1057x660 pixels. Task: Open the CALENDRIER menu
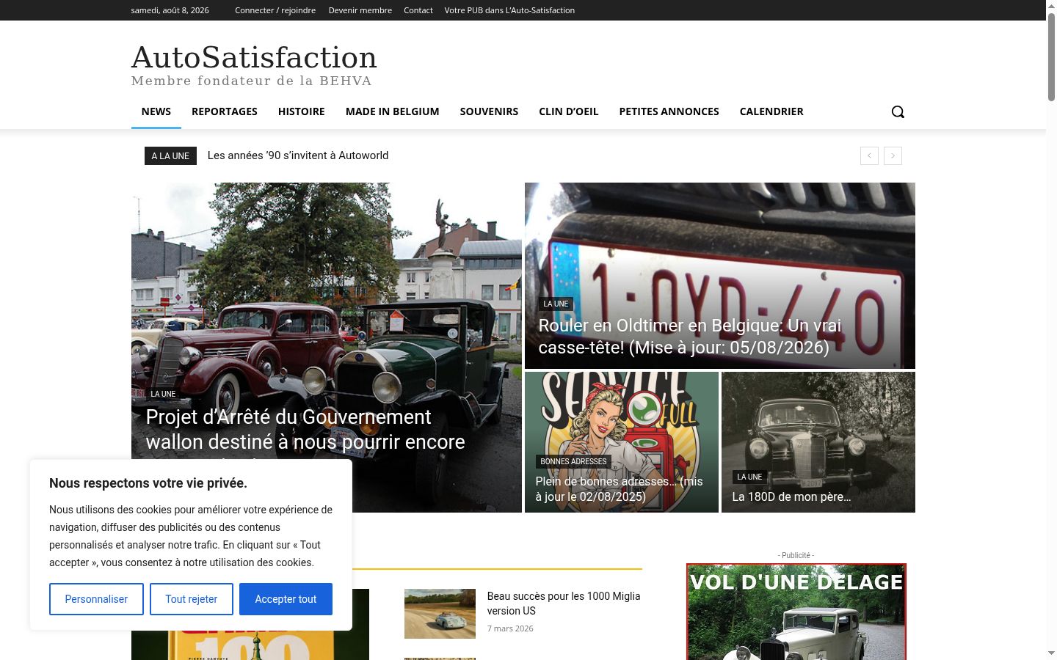click(771, 111)
